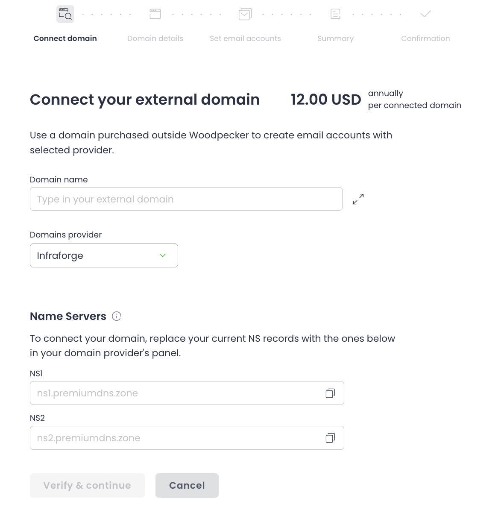Copy the NS2 name server value
Image resolution: width=498 pixels, height=522 pixels.
click(330, 438)
